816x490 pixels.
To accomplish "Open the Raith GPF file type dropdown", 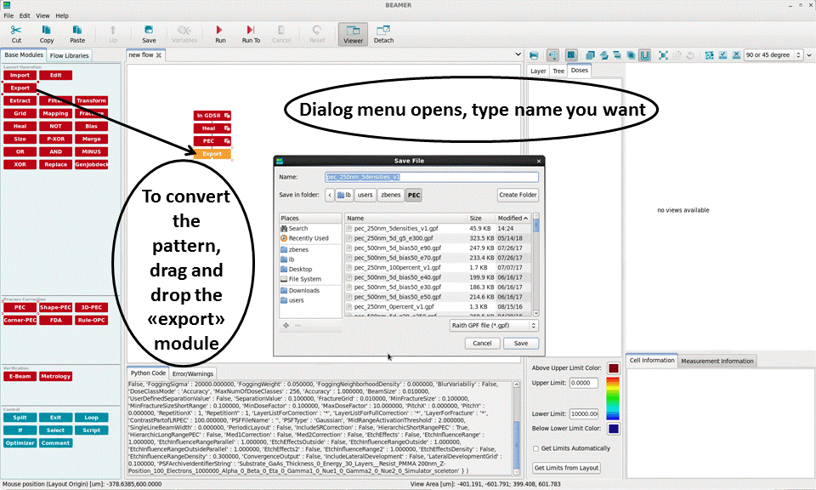I will (x=494, y=325).
